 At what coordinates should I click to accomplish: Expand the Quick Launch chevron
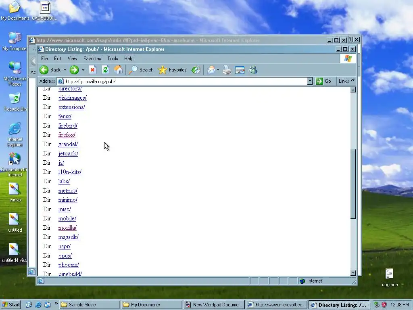pyautogui.click(x=56, y=304)
